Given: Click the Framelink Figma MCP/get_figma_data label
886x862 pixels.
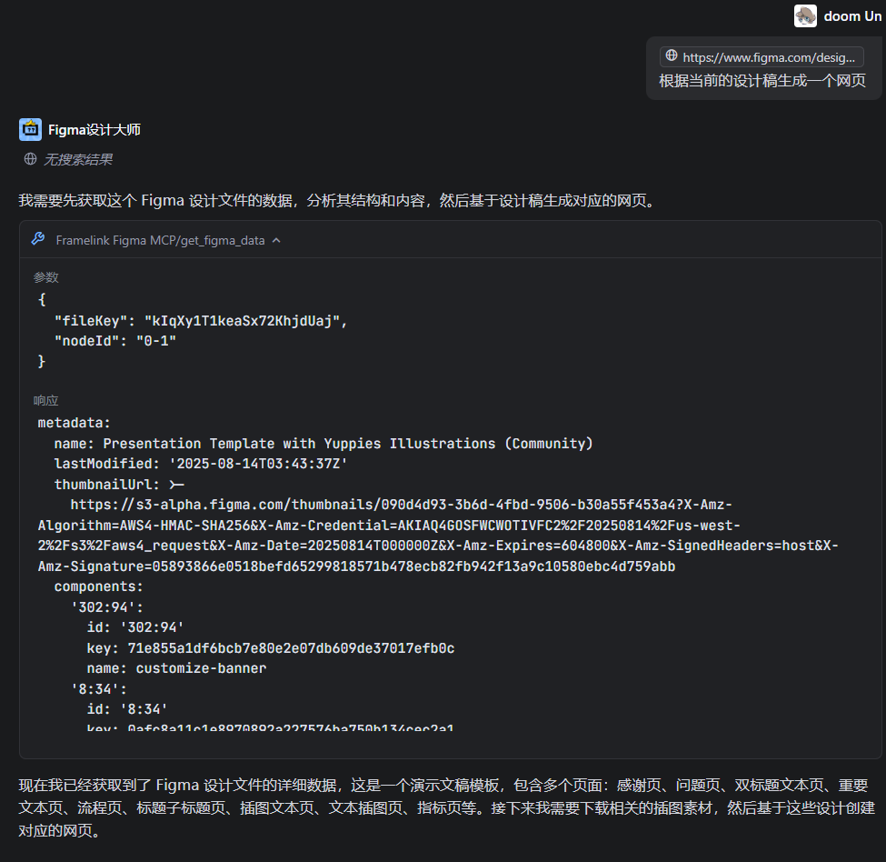Looking at the screenshot, I should 160,240.
